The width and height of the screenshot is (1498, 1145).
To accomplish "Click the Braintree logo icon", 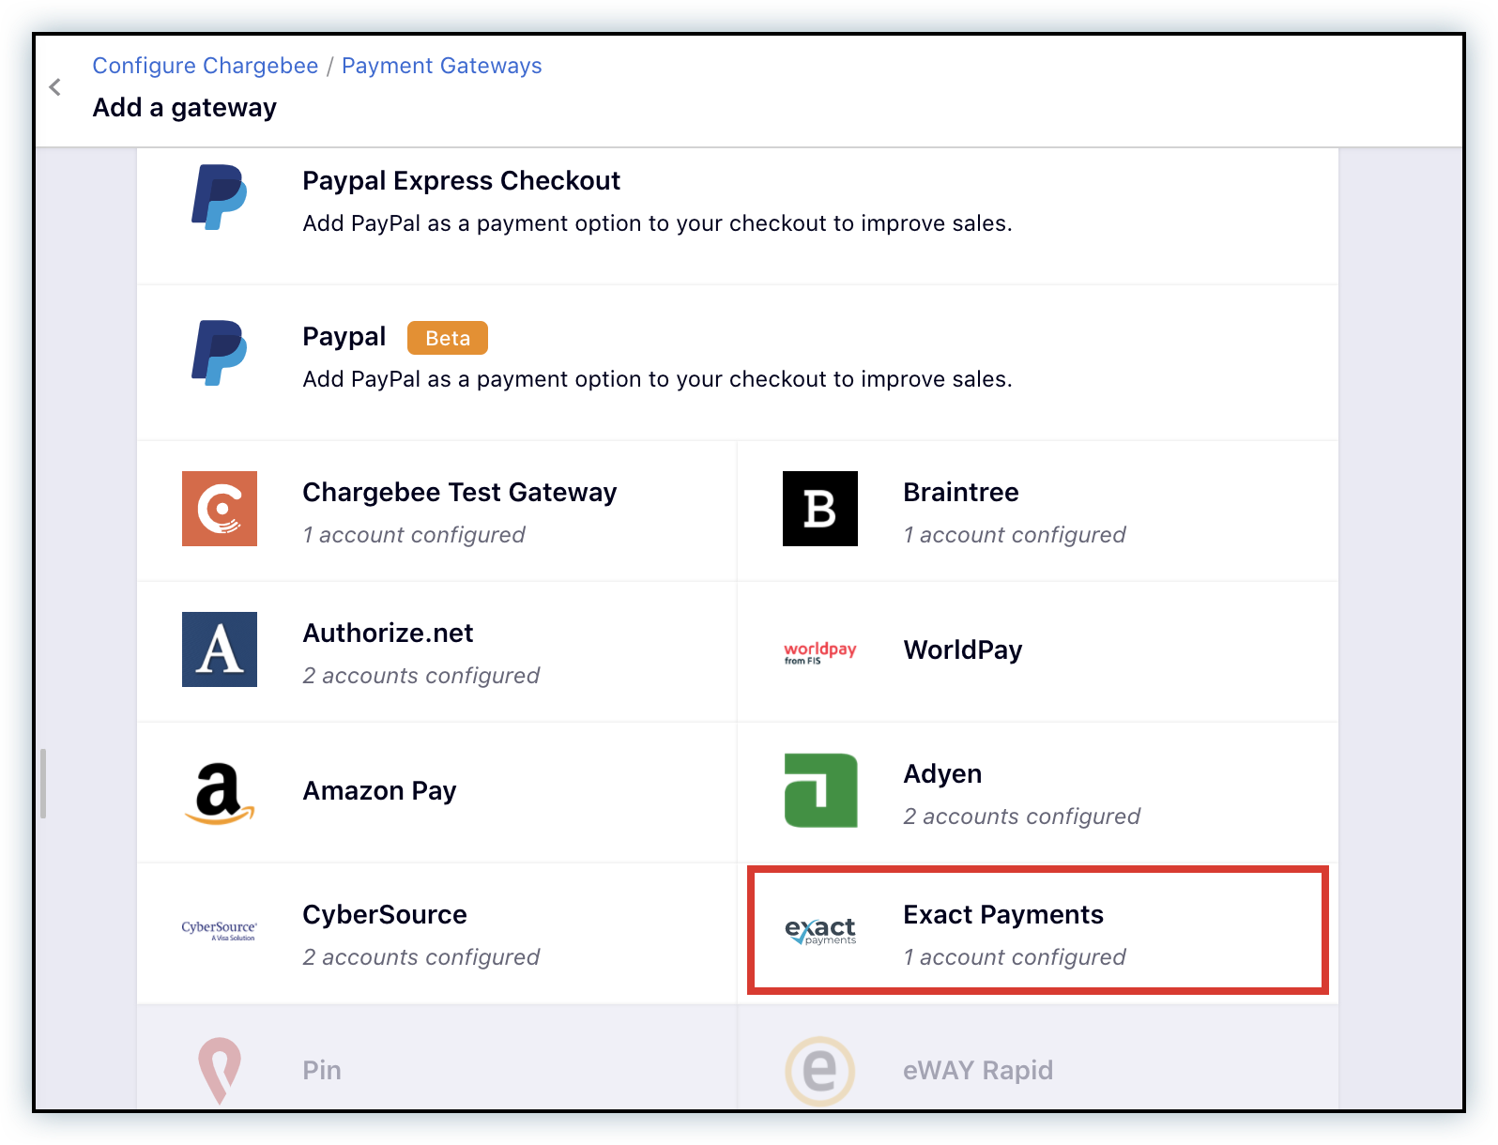I will point(820,509).
